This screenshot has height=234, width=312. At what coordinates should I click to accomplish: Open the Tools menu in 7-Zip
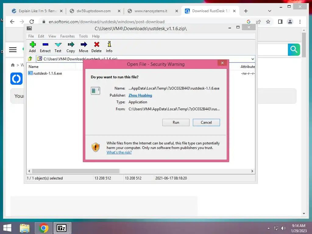83,36
